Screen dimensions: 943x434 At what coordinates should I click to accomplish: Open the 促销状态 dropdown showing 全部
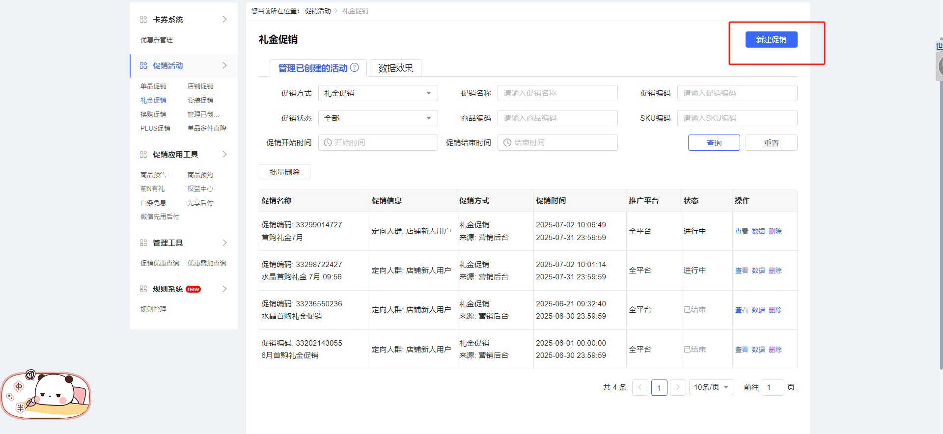point(378,118)
